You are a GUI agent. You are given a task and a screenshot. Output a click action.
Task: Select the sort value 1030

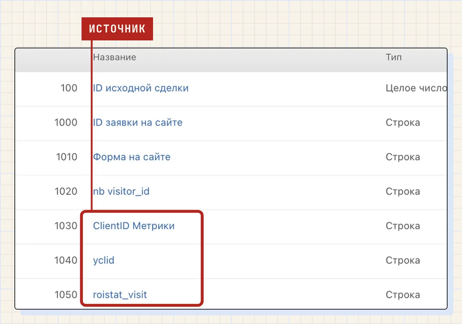pyautogui.click(x=66, y=226)
